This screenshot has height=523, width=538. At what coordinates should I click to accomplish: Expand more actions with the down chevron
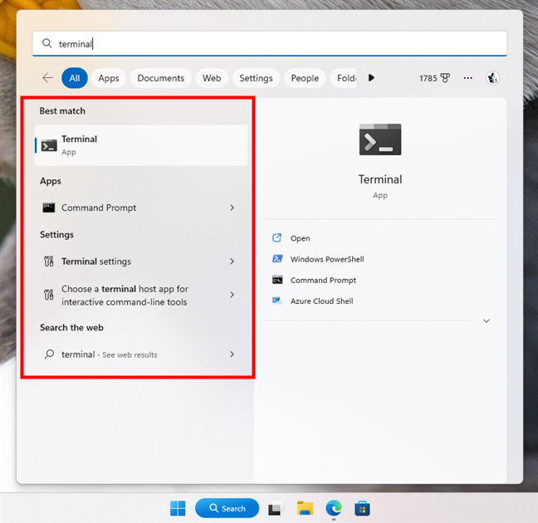point(487,321)
